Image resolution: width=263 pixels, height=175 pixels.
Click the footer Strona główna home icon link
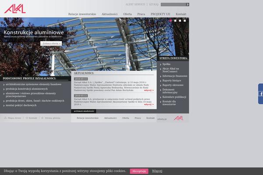[51, 118]
